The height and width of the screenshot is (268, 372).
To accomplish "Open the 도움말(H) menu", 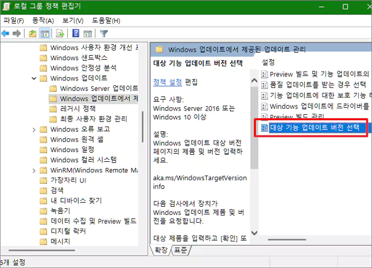I will tap(106, 21).
